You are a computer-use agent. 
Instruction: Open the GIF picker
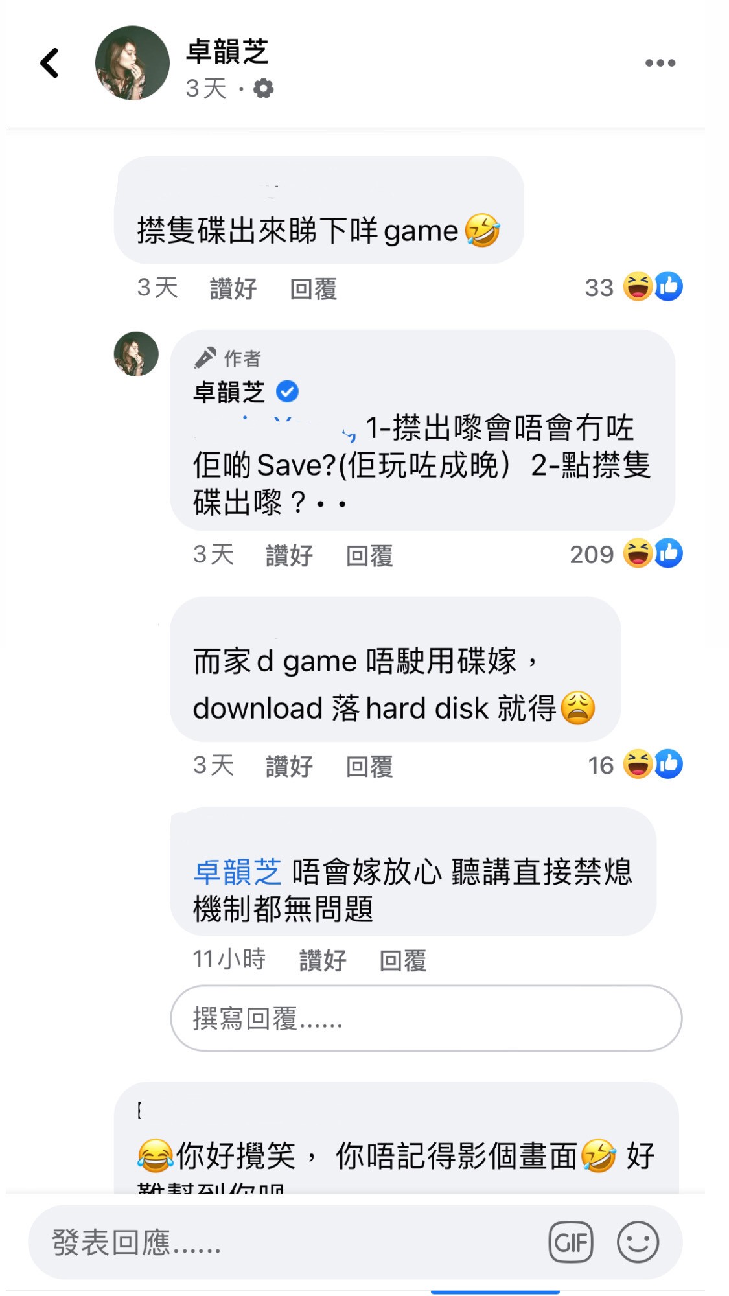[571, 1242]
